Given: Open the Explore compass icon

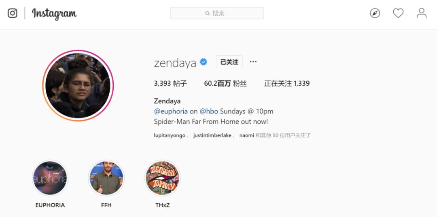Looking at the screenshot, I should pos(375,13).
